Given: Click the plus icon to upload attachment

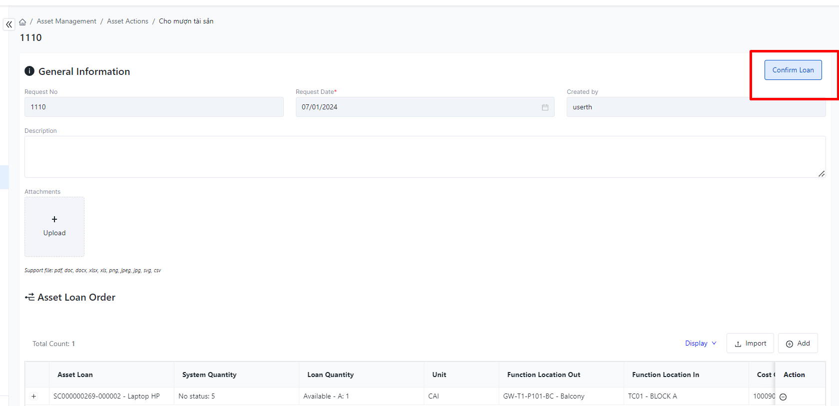Looking at the screenshot, I should click(x=54, y=220).
